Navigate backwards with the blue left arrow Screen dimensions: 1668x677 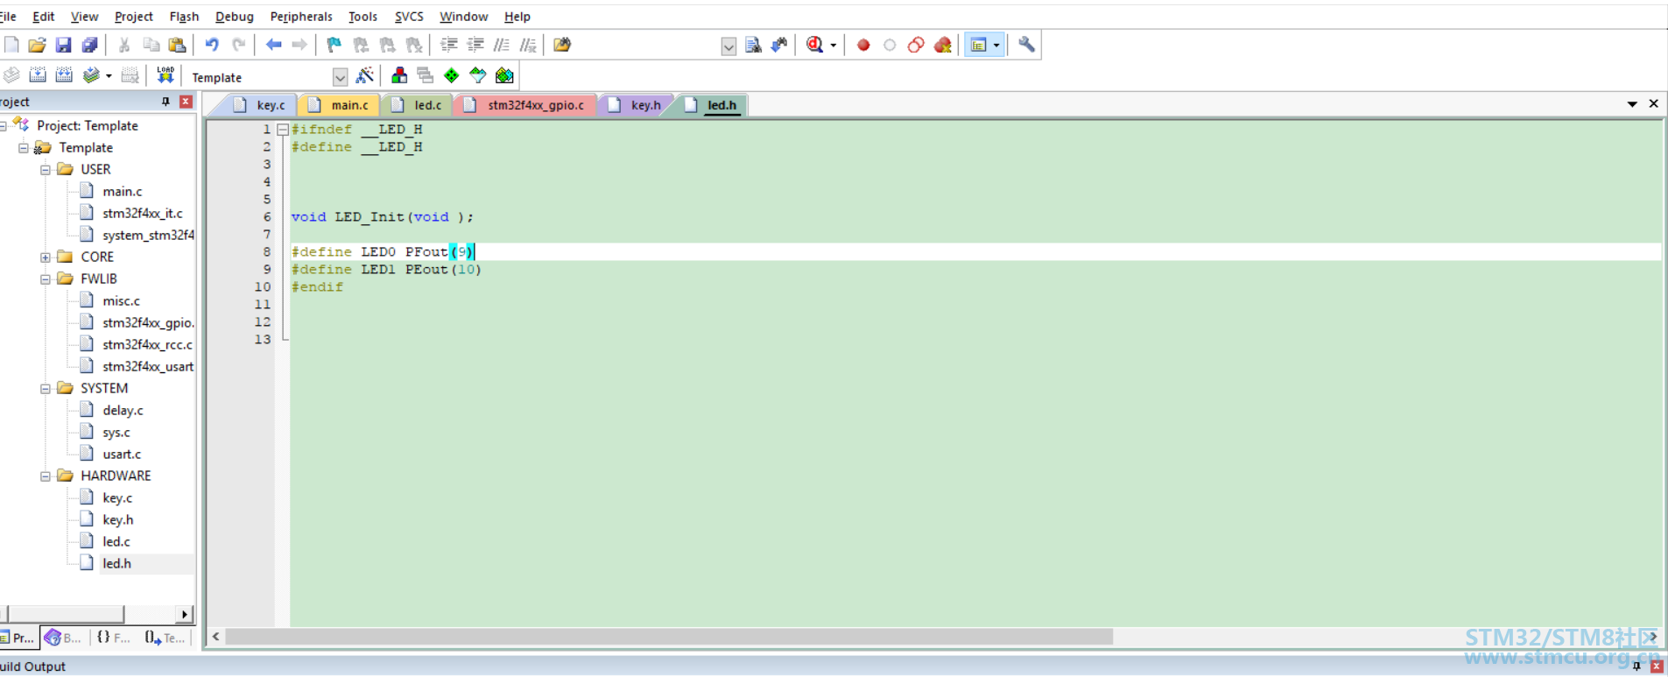[x=273, y=45]
